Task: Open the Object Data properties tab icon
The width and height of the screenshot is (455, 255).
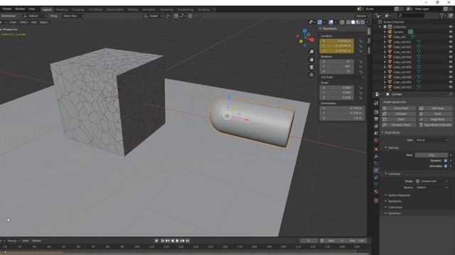Action: (x=376, y=184)
